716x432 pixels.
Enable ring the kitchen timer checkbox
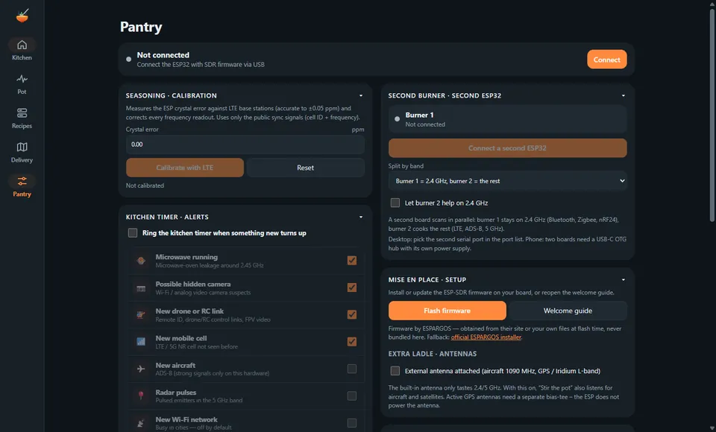tap(133, 233)
